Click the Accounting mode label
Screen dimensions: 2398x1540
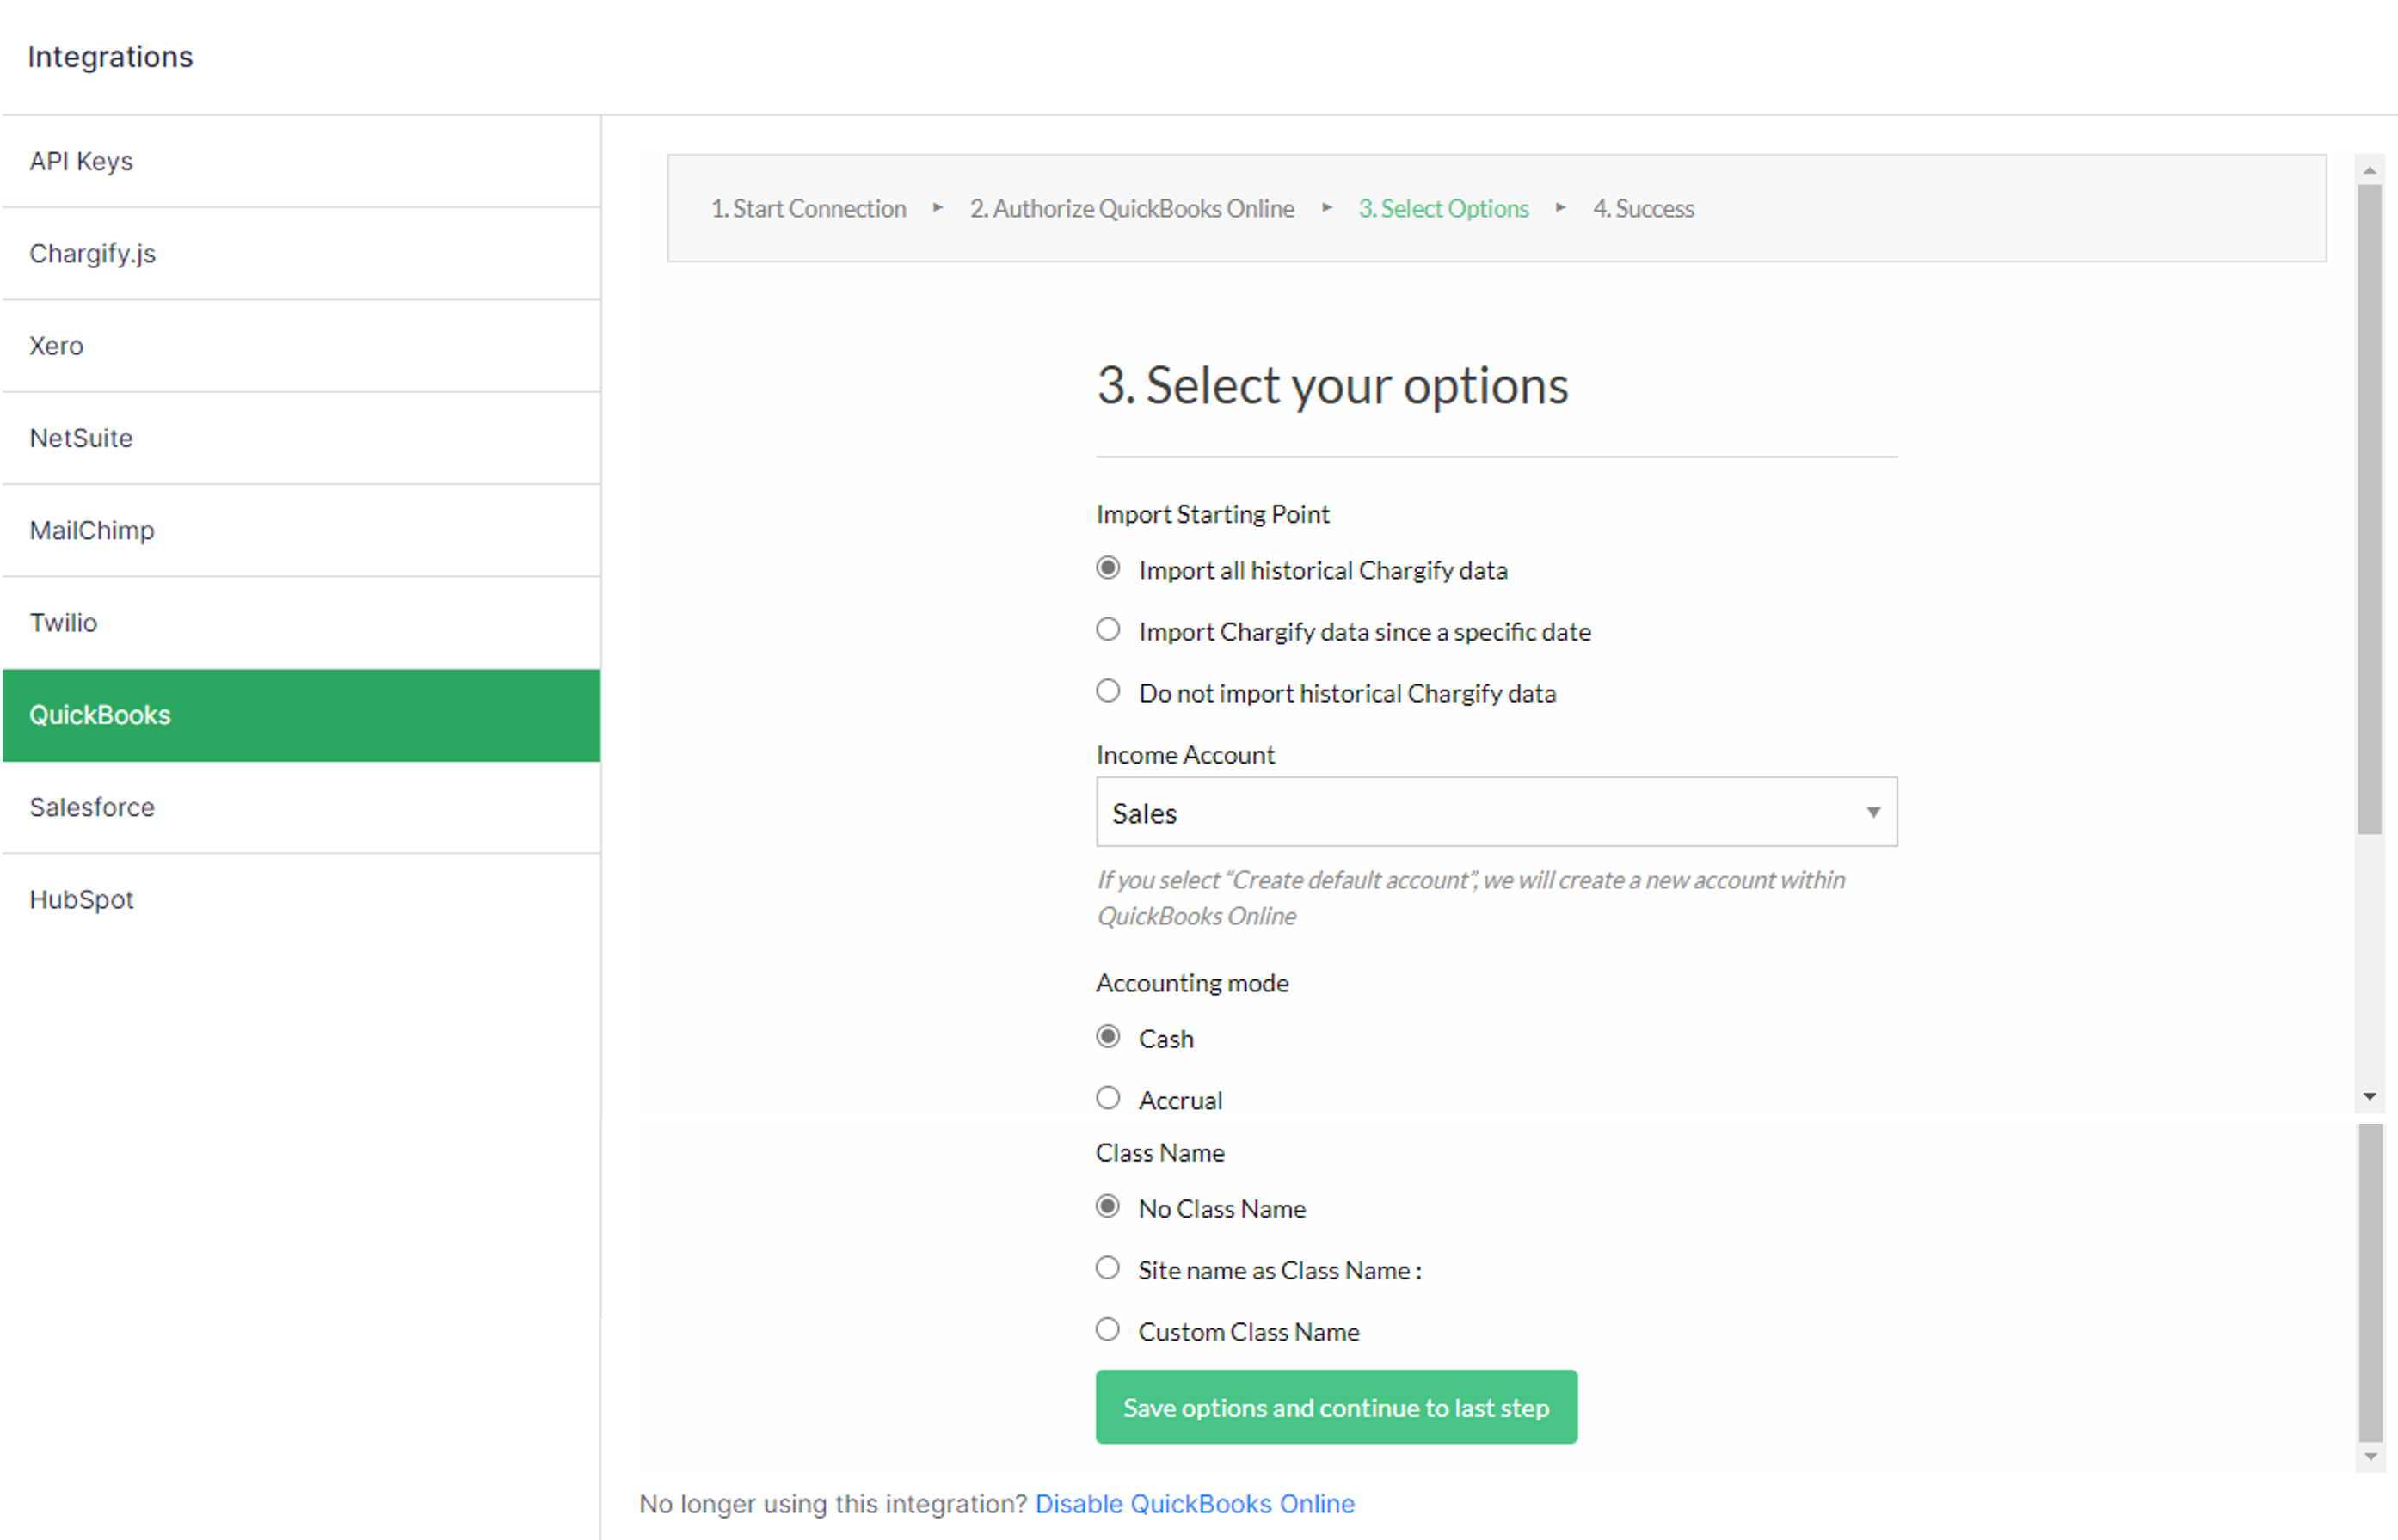[x=1192, y=983]
